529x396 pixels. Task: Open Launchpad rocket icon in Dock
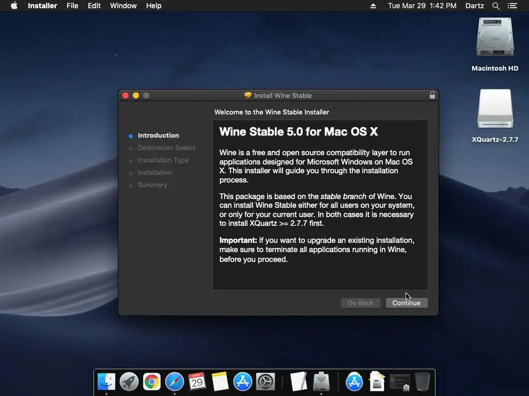click(x=129, y=382)
